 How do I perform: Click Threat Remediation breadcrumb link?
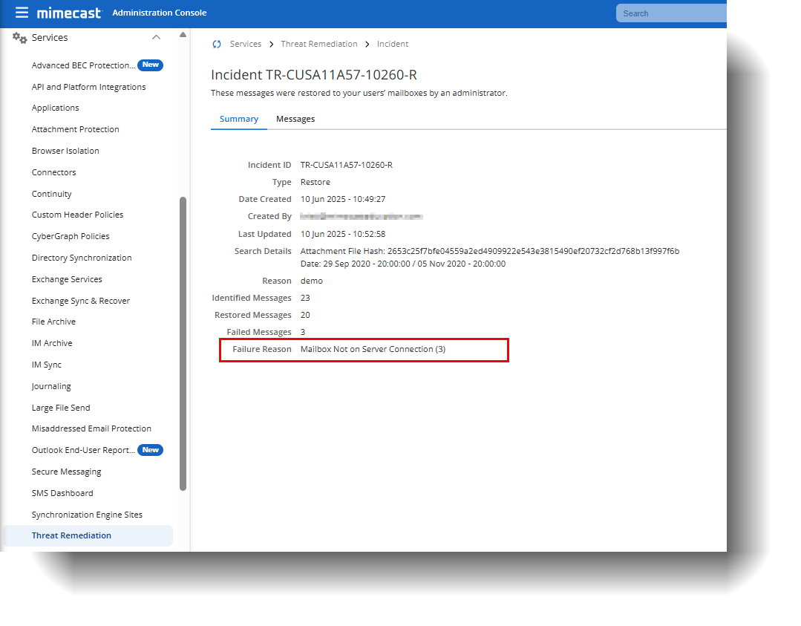click(x=318, y=45)
